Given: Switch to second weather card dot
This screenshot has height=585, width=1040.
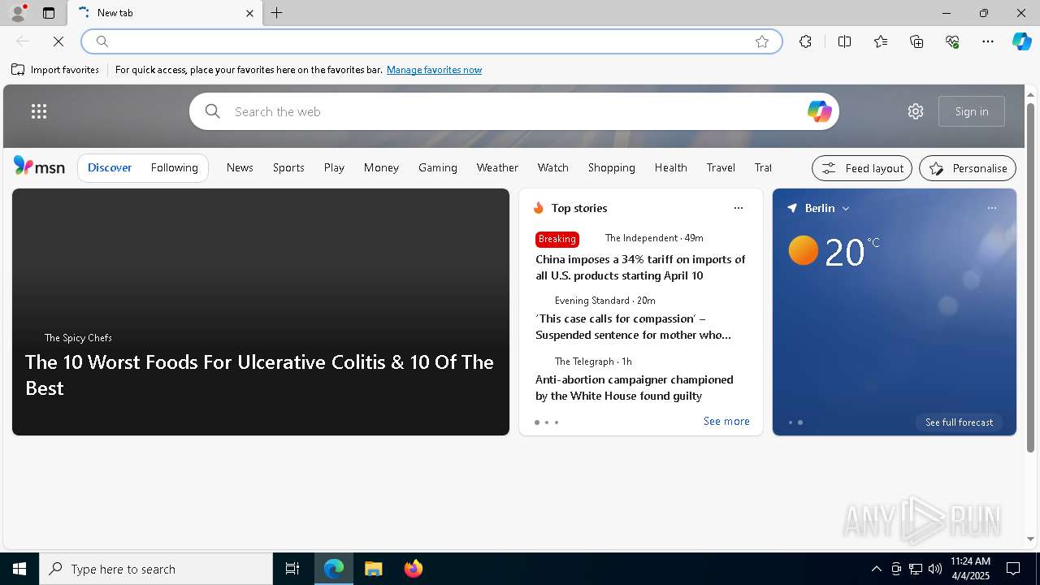Looking at the screenshot, I should pyautogui.click(x=800, y=422).
